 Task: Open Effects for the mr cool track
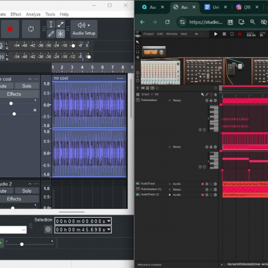coord(14,94)
